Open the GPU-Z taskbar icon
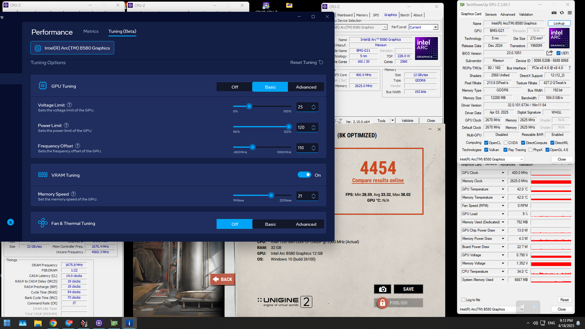 coord(114,323)
